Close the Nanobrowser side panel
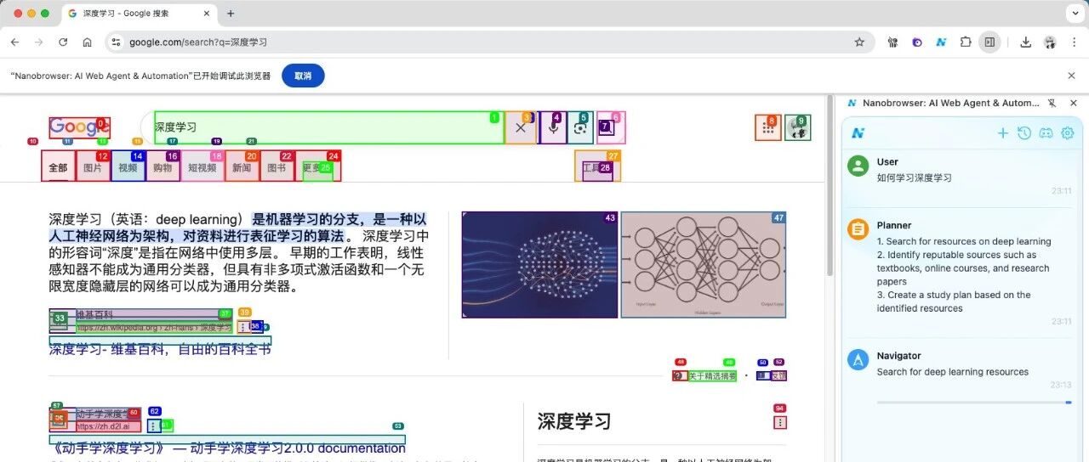 coord(1073,103)
